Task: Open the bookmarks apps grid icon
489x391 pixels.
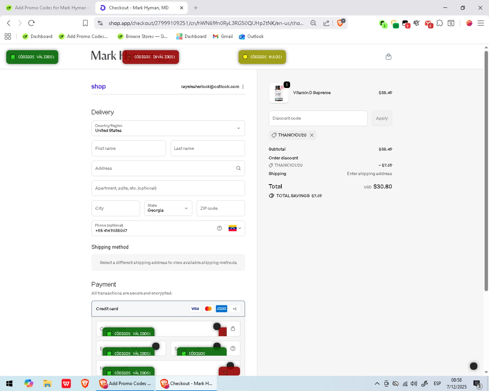Action: pyautogui.click(x=8, y=36)
